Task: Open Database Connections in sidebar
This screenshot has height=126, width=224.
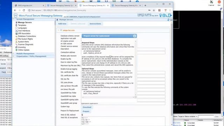Action: [27, 36]
